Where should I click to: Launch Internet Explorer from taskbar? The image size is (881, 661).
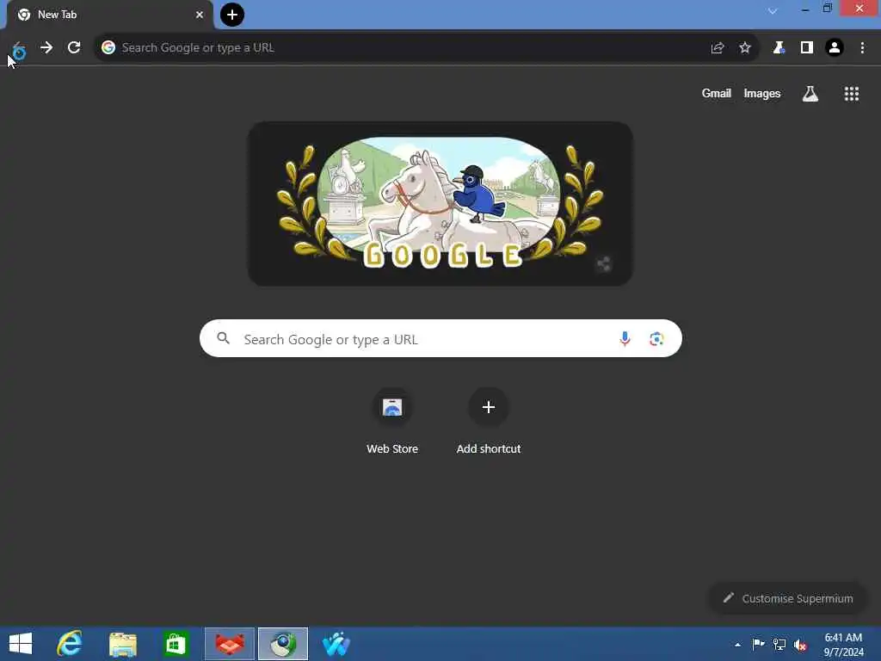pyautogui.click(x=70, y=644)
